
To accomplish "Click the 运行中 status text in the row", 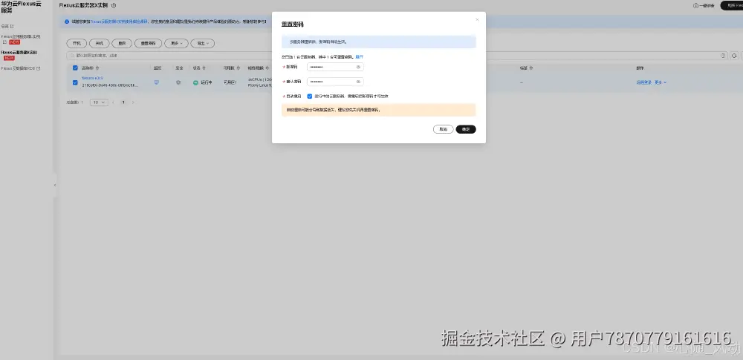I will click(206, 82).
